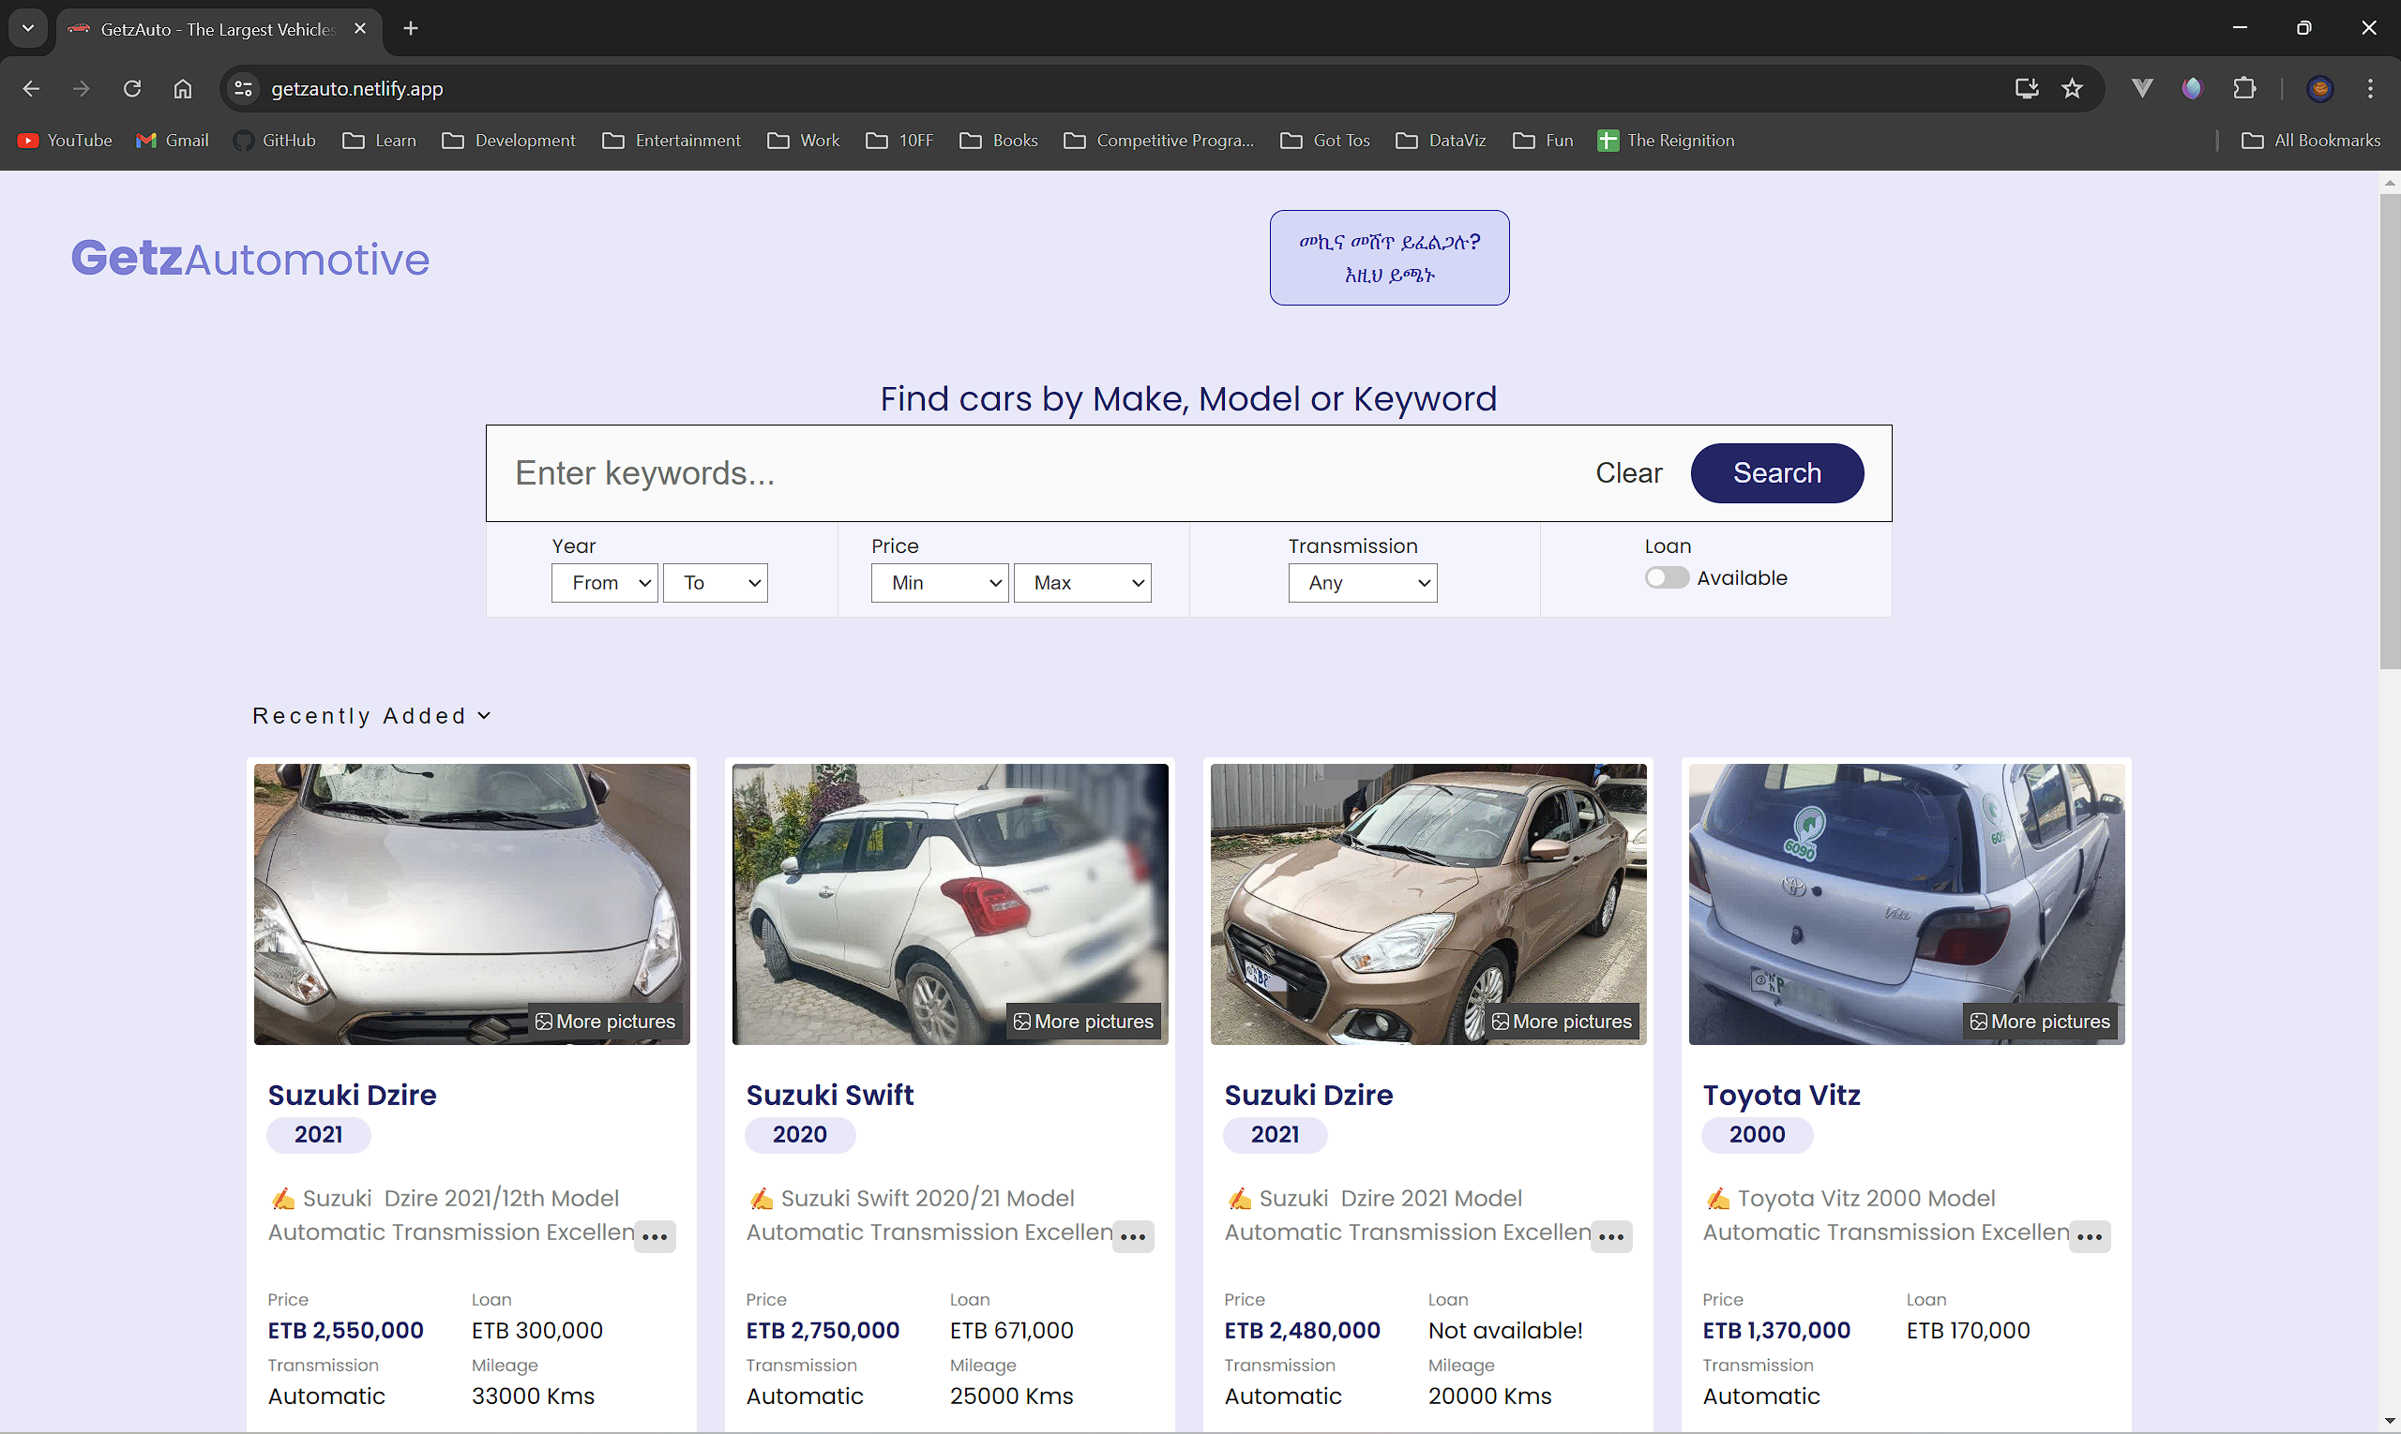Viewport: 2401px width, 1434px height.
Task: Open YouTube bookmark
Action: (x=65, y=142)
